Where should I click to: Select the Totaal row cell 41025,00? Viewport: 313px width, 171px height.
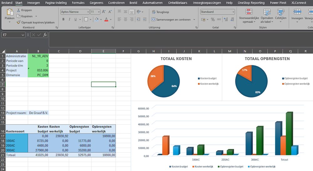38,155
